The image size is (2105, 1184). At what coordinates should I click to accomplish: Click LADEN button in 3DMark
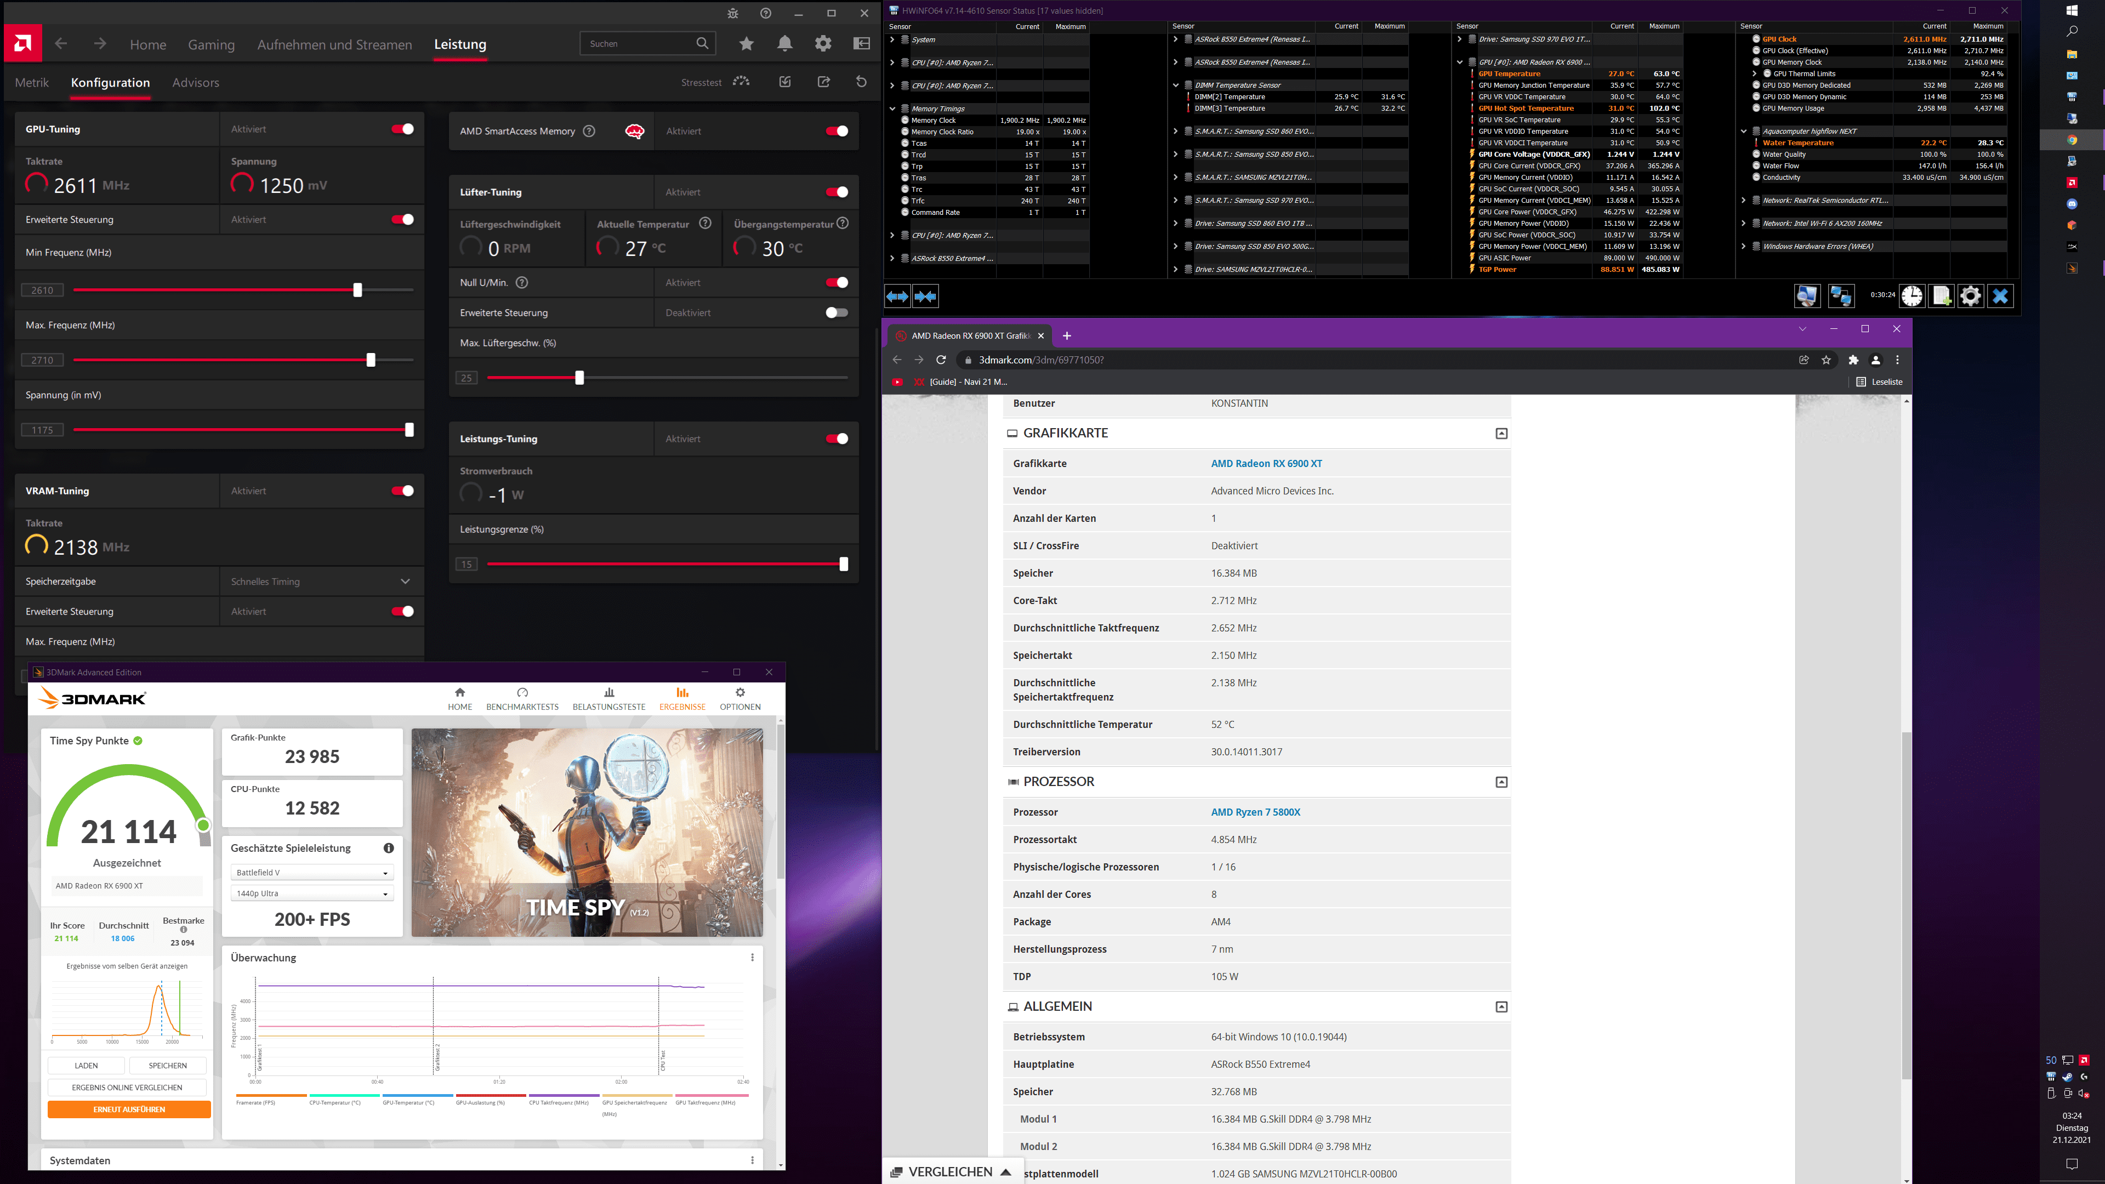86,1066
